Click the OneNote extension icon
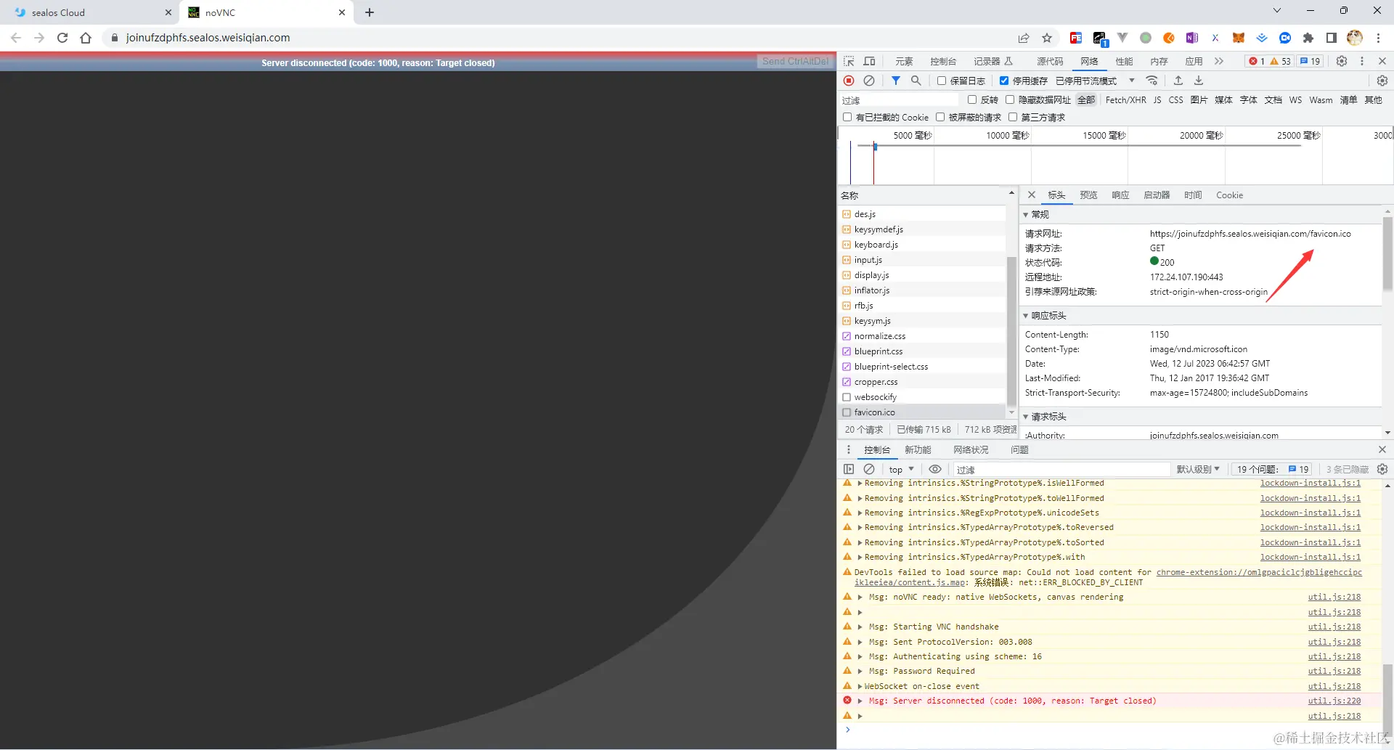 click(1192, 38)
